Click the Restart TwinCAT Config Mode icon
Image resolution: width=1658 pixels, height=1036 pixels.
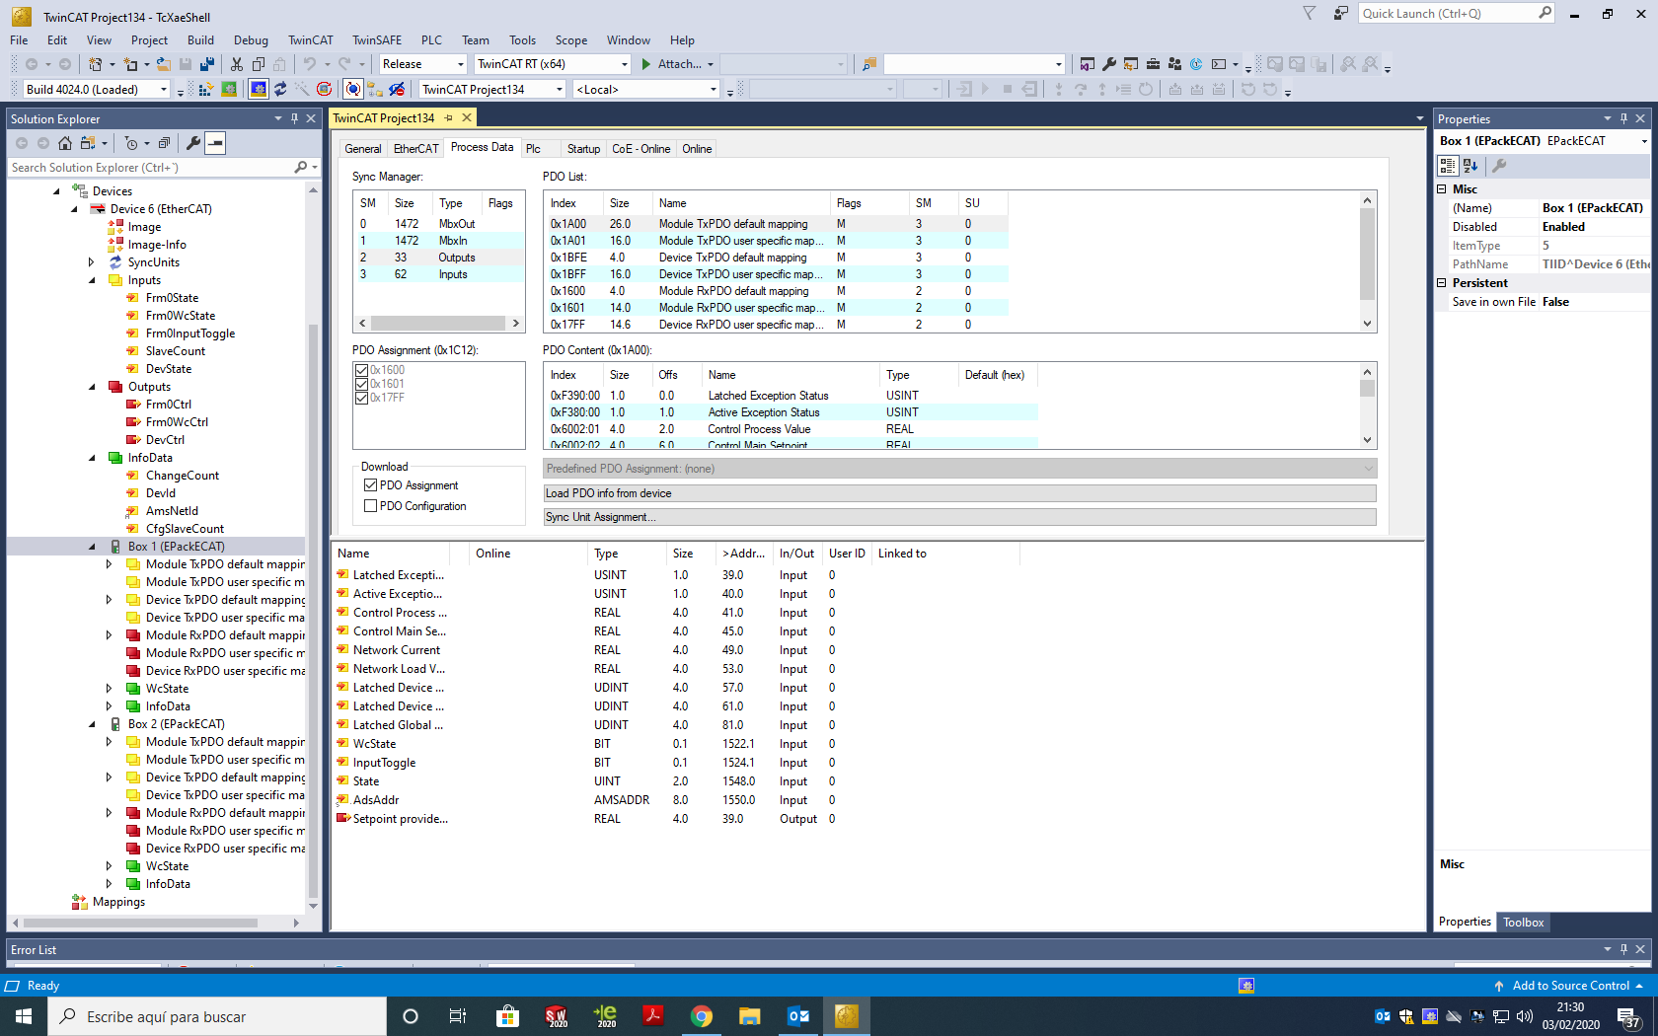[x=259, y=90]
